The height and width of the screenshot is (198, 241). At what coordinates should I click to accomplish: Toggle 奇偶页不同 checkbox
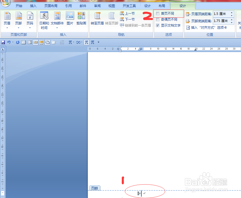(158, 20)
